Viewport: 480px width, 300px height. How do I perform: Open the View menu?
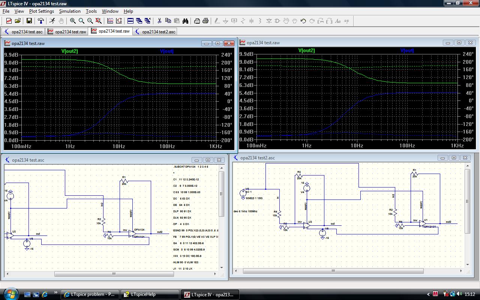click(x=19, y=11)
